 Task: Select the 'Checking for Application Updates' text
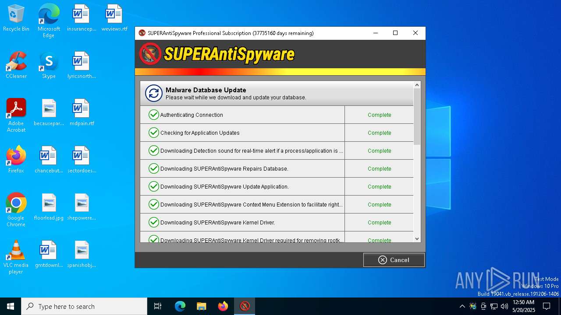(200, 133)
